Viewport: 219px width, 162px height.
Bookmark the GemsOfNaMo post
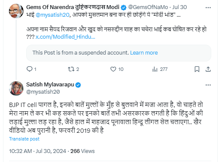coord(197,69)
